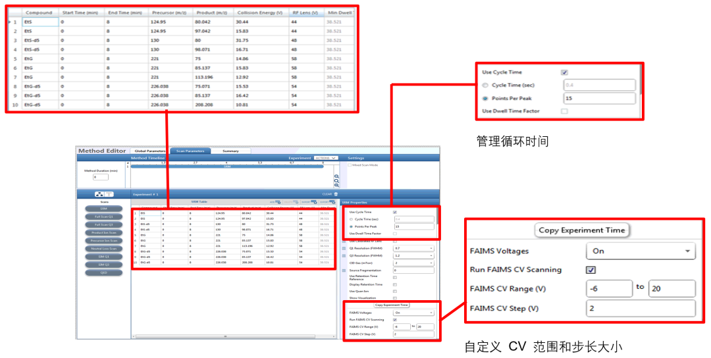Enable Use Quan Ion checkbox
Image resolution: width=711 pixels, height=358 pixels.
click(395, 291)
